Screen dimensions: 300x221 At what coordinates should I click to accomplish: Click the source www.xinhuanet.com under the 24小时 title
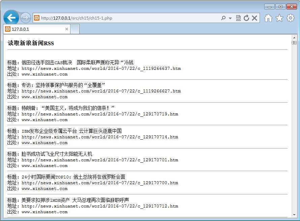(x=44, y=189)
